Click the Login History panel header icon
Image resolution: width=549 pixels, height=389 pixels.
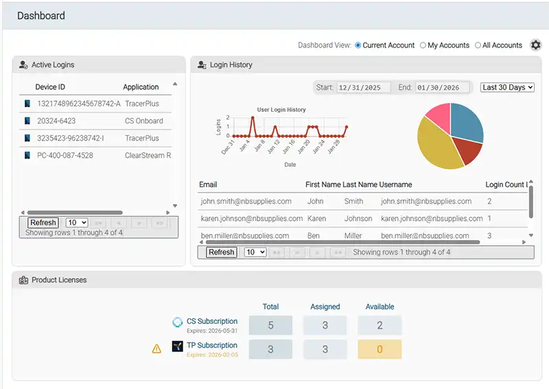click(x=202, y=65)
